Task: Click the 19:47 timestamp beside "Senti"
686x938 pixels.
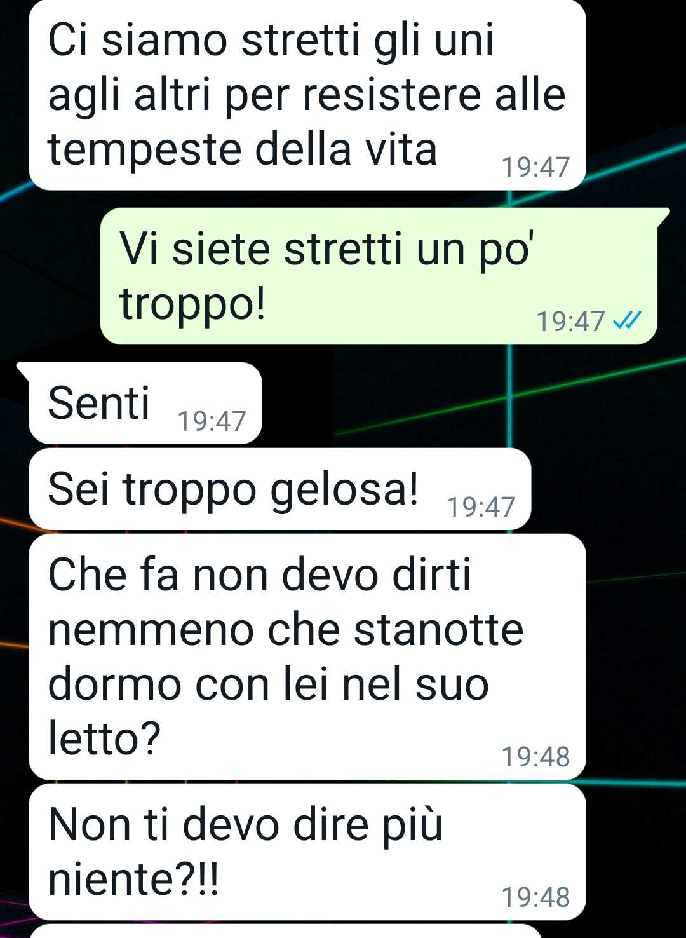Action: coord(212,421)
